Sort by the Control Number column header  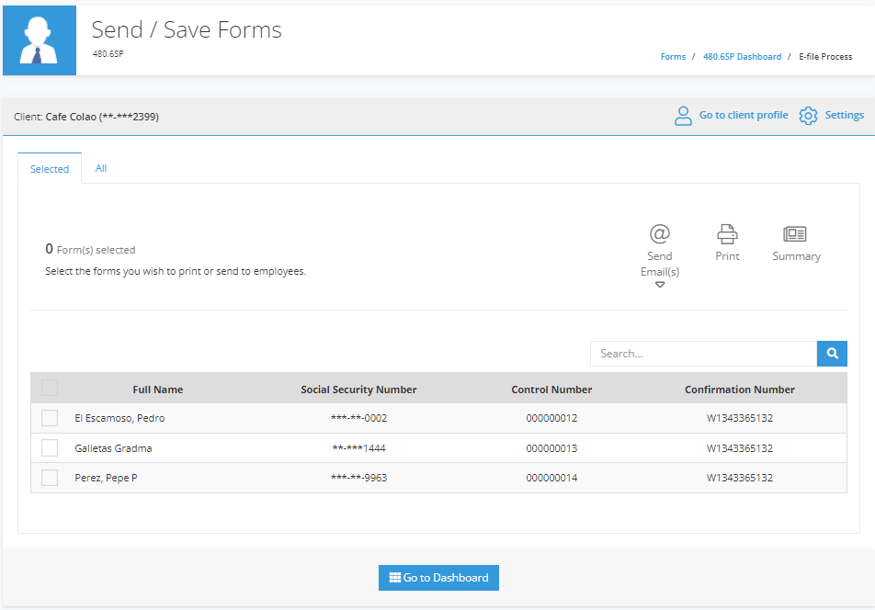point(551,390)
